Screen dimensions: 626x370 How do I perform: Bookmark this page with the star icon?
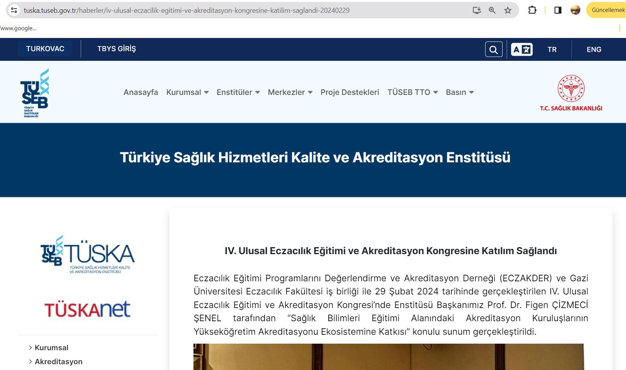[x=508, y=10]
